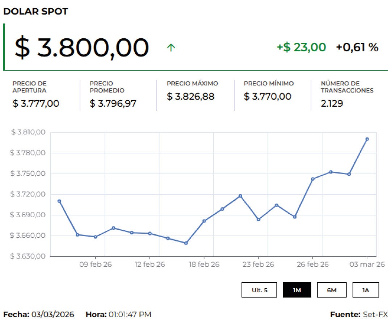Screen dimensions: 391x326
Task: Click the $ 3.800,00 current price
Action: point(82,47)
